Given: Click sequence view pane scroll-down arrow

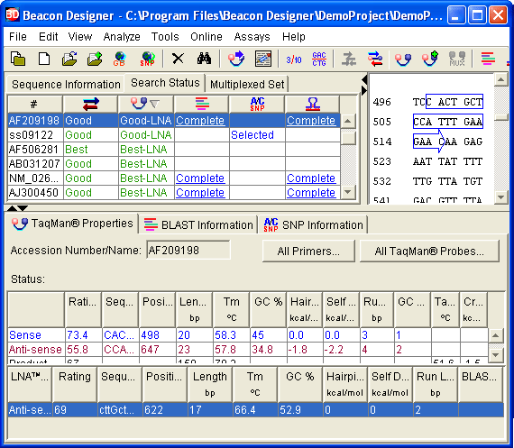Looking at the screenshot, I should (500, 197).
